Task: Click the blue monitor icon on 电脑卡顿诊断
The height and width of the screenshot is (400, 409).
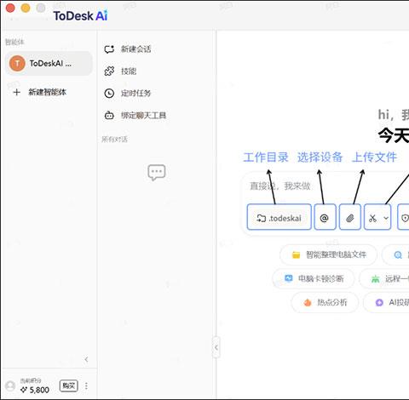Action: [x=289, y=278]
